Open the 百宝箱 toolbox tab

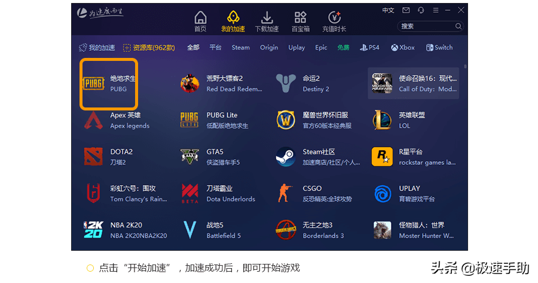[301, 21]
